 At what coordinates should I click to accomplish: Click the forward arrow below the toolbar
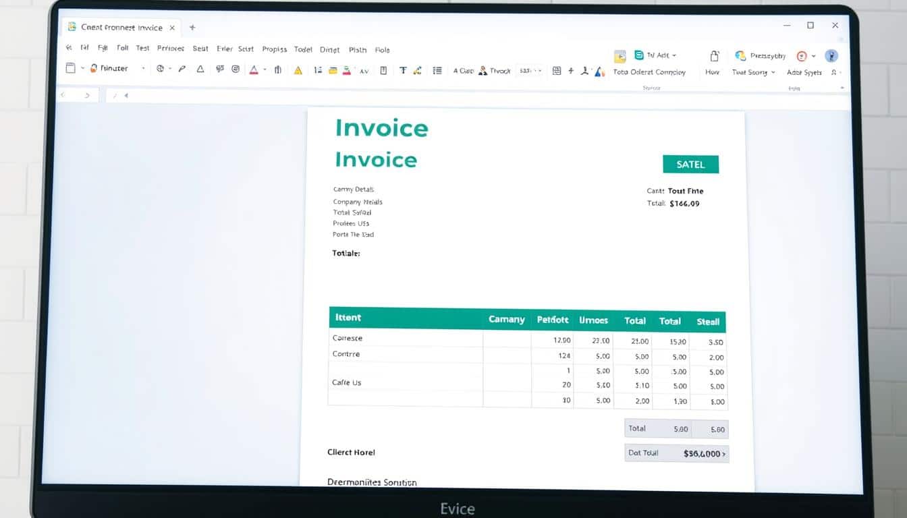click(x=87, y=95)
